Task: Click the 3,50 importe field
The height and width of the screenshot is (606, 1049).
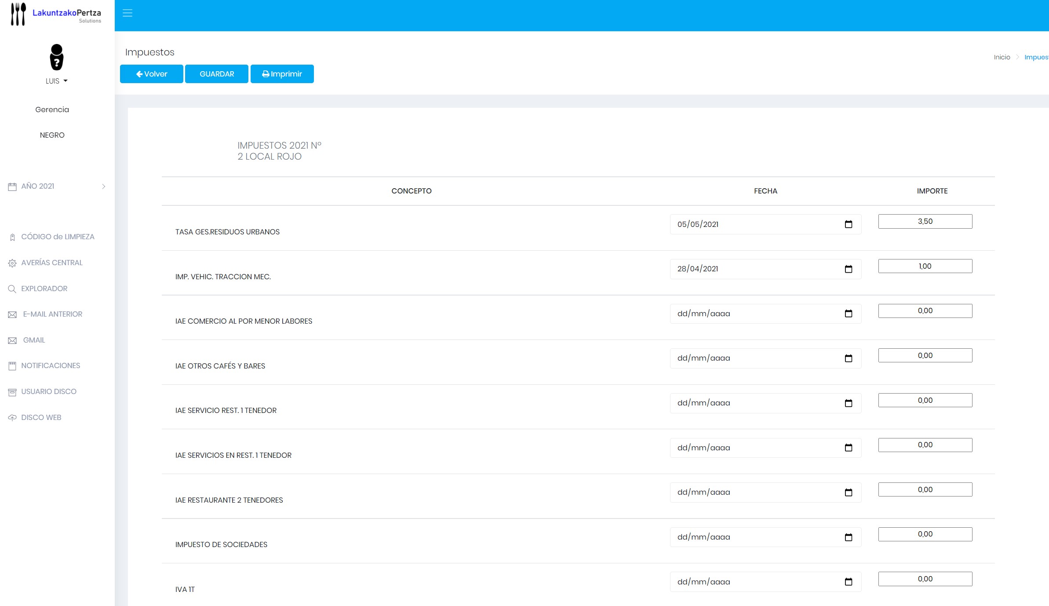Action: click(x=925, y=221)
